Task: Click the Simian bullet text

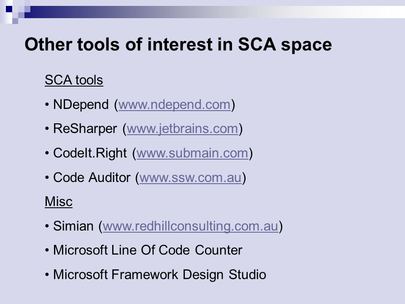Action: (x=73, y=226)
